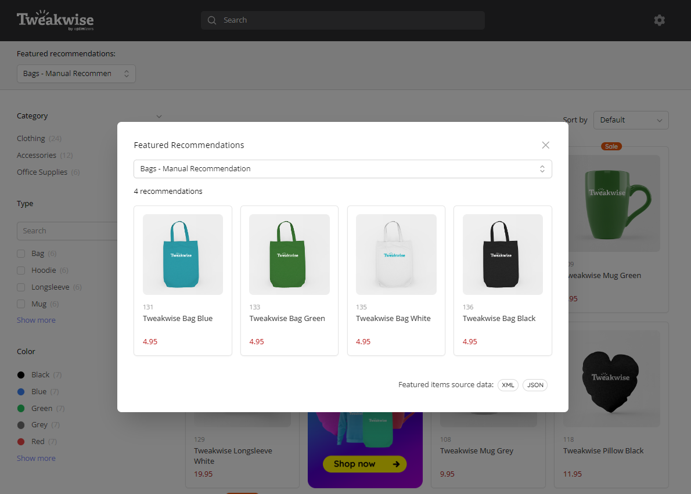Tick the Hoodie type checkbox
This screenshot has height=494, width=691.
click(x=21, y=270)
